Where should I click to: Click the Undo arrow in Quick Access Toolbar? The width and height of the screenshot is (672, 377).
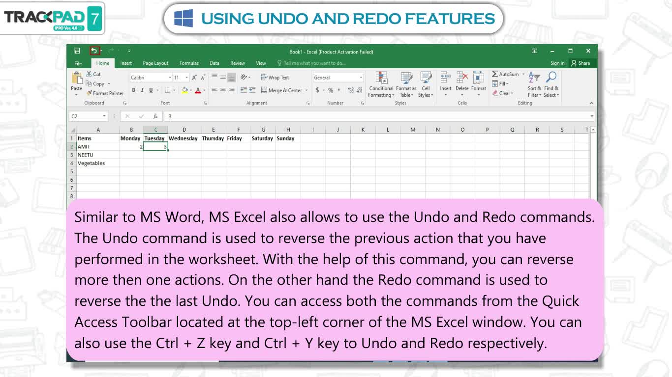pos(93,51)
